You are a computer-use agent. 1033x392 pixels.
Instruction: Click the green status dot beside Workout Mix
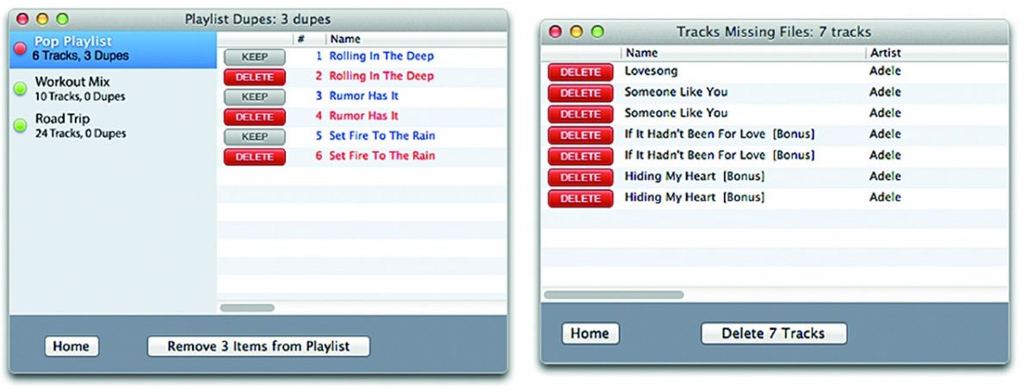pos(21,88)
